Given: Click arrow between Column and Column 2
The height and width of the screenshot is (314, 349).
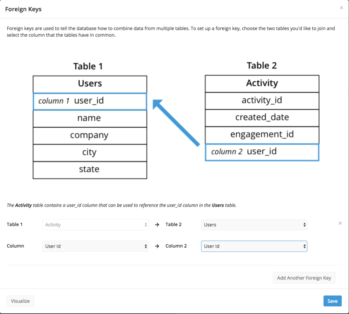Looking at the screenshot, I should point(157,246).
